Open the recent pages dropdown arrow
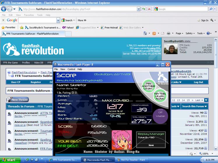Image resolution: width=218 pixels, height=163 pixels. pyautogui.click(x=14, y=9)
